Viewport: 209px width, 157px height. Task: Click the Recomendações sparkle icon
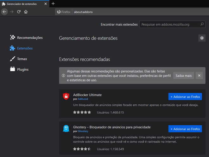pyautogui.click(x=13, y=37)
